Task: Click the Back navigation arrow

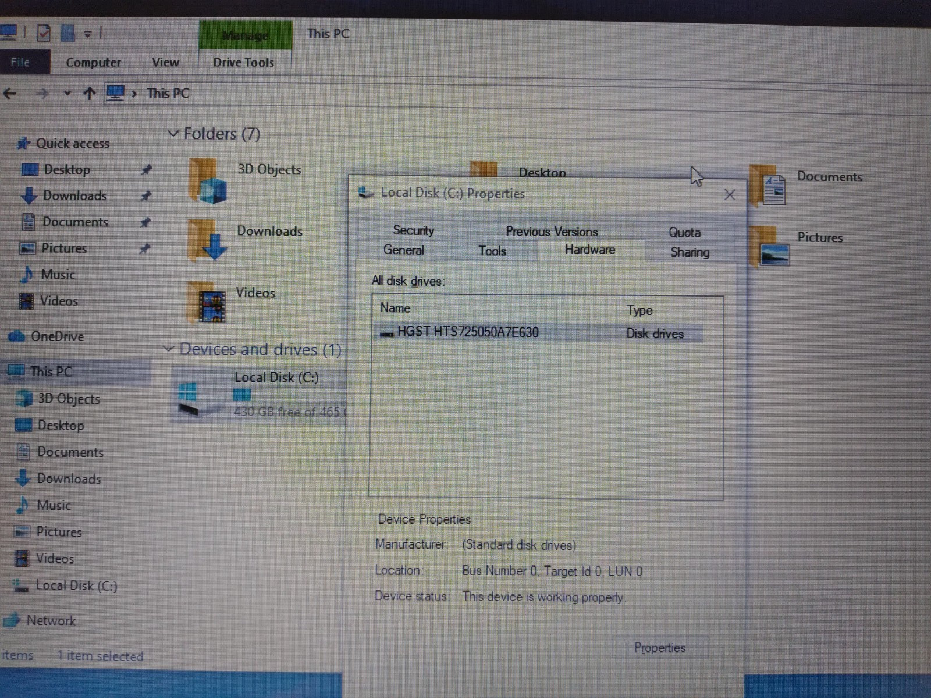Action: point(10,93)
